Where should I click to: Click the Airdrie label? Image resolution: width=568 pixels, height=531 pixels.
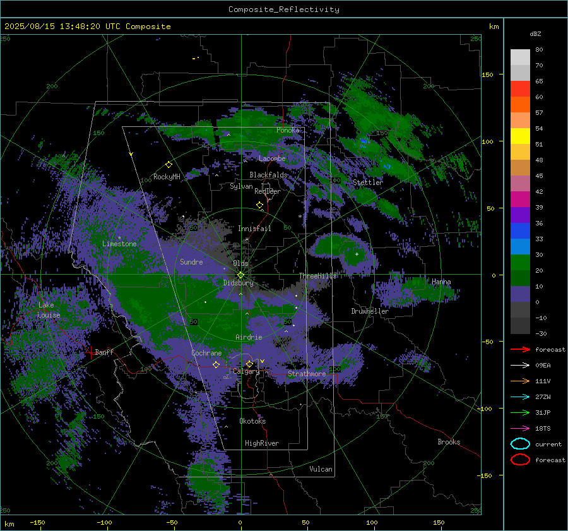[x=249, y=337]
